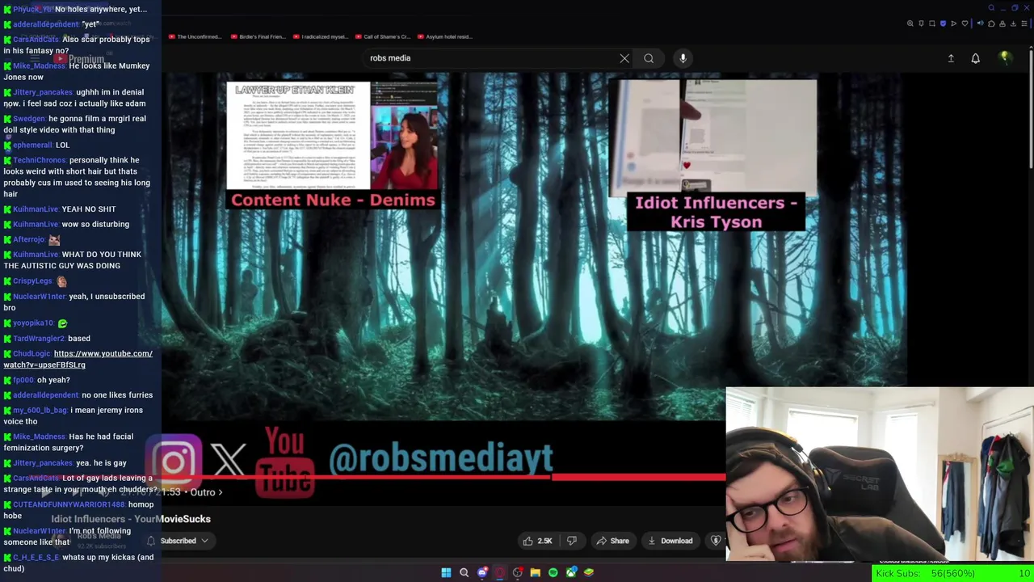Open File Explorer from the taskbar
1034x582 pixels.
(535, 572)
